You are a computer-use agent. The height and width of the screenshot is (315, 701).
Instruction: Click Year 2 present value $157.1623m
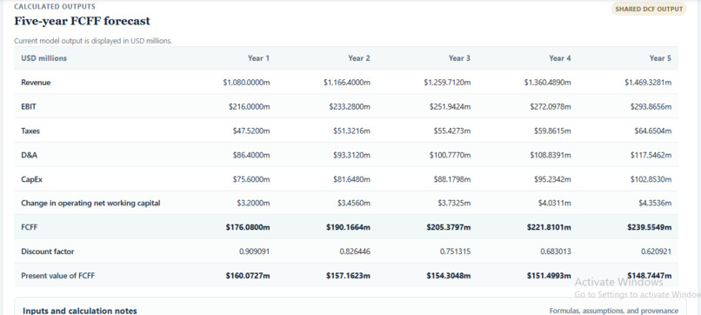348,276
